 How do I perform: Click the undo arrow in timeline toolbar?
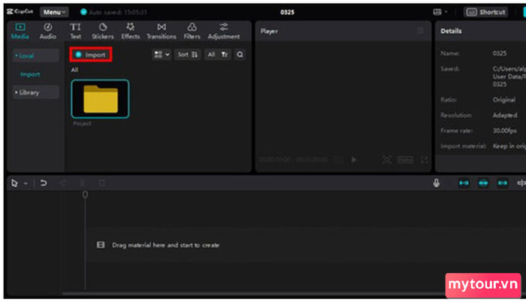point(44,183)
